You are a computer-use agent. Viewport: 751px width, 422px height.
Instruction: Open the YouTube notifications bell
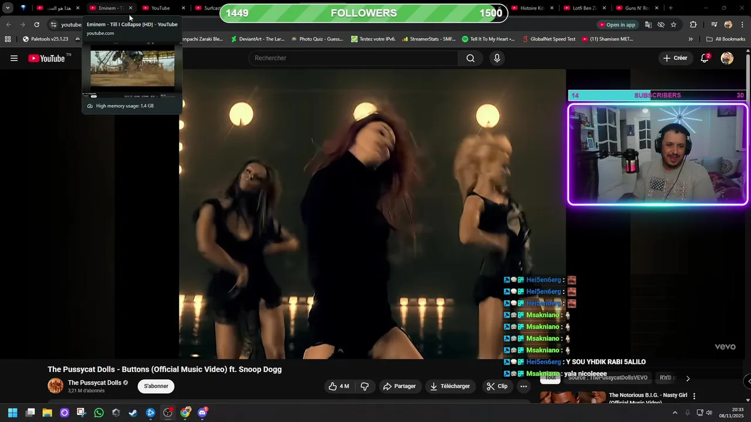pos(705,58)
